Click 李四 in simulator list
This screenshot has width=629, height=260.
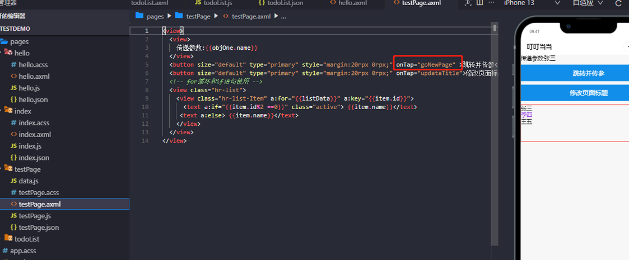coord(527,115)
